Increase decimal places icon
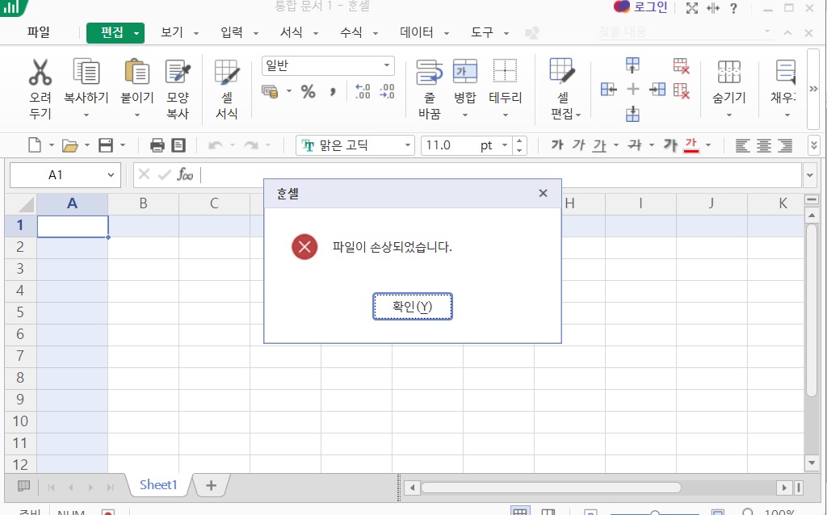Viewport: 827px width, 515px height. click(363, 92)
